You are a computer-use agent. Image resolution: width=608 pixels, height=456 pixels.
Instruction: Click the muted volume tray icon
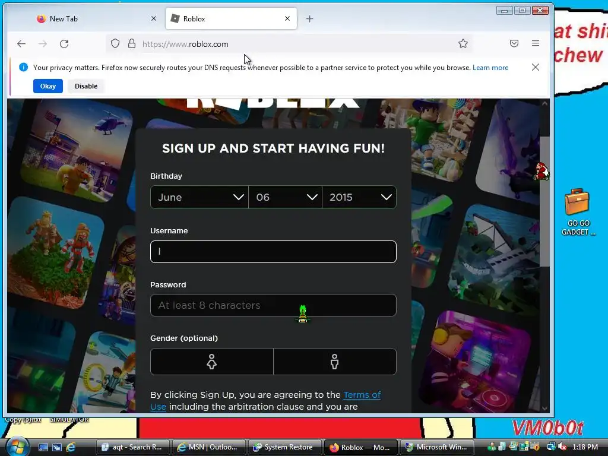562,446
